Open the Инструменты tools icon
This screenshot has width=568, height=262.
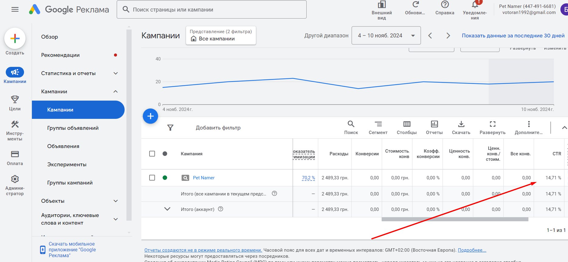(15, 124)
